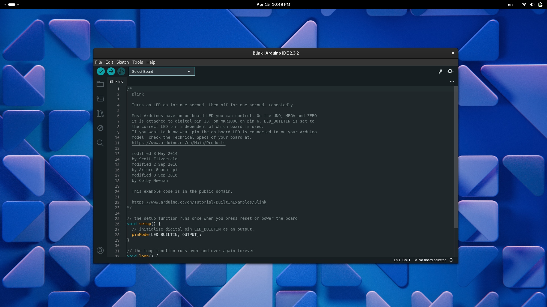This screenshot has height=307, width=547.
Task: Open the Tools menu
Action: 138,62
